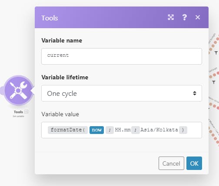Close the Tools dialog with X

coord(198,17)
